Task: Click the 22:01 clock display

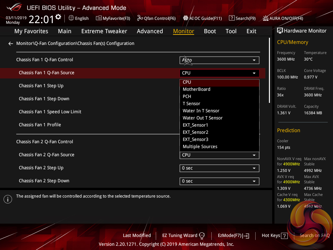Action: pos(41,19)
